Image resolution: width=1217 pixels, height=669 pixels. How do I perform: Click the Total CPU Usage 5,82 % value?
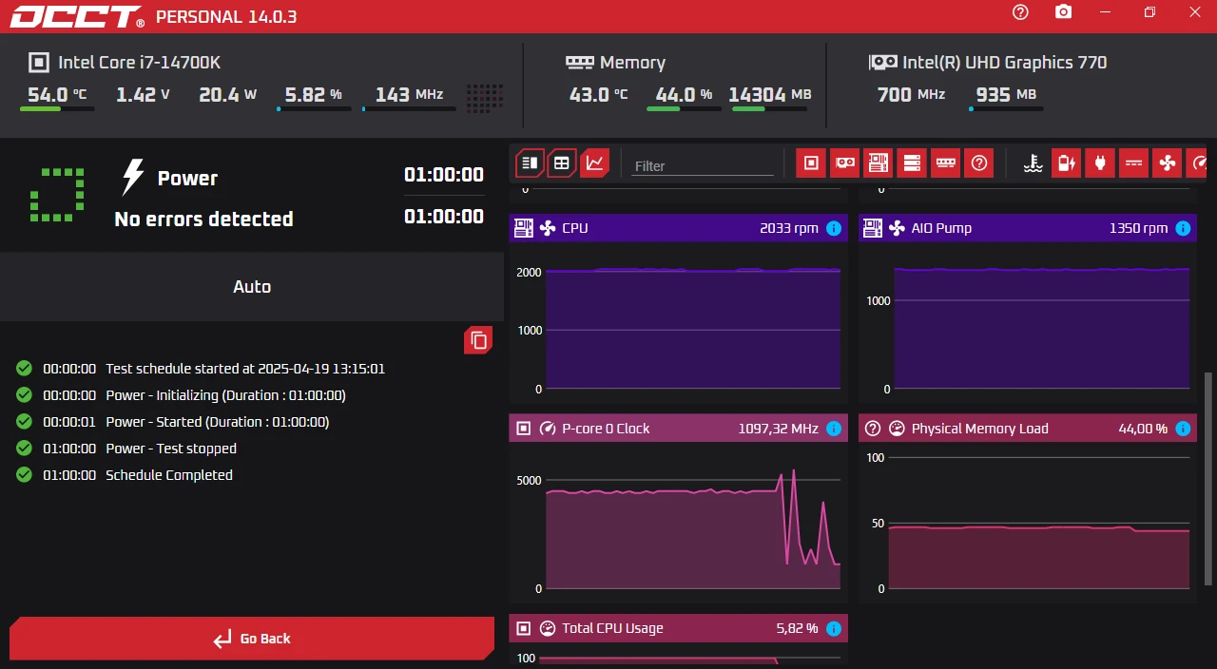pos(797,628)
